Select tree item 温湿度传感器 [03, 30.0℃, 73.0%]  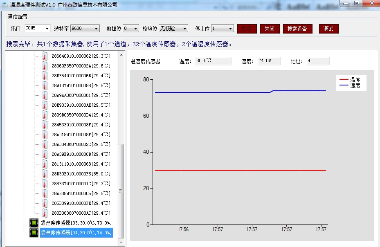coord(76,223)
